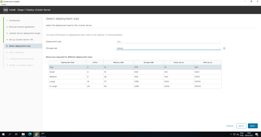Select the X-Large row in table
Image resolution: width=261 pixels, height=137 pixels.
(135, 86)
